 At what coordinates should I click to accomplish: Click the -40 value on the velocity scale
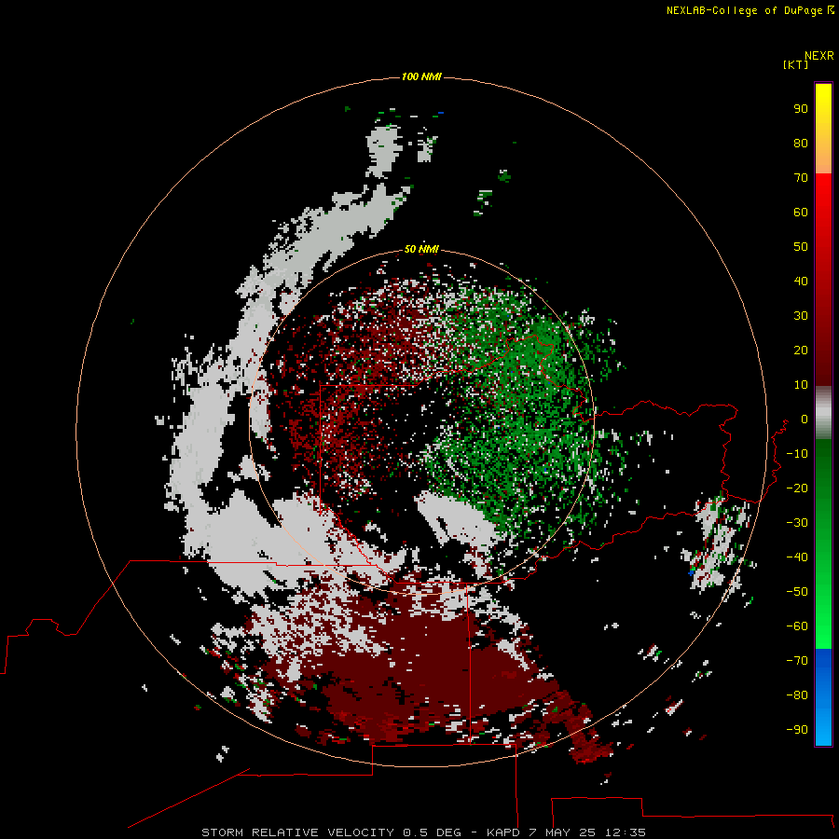tap(797, 557)
